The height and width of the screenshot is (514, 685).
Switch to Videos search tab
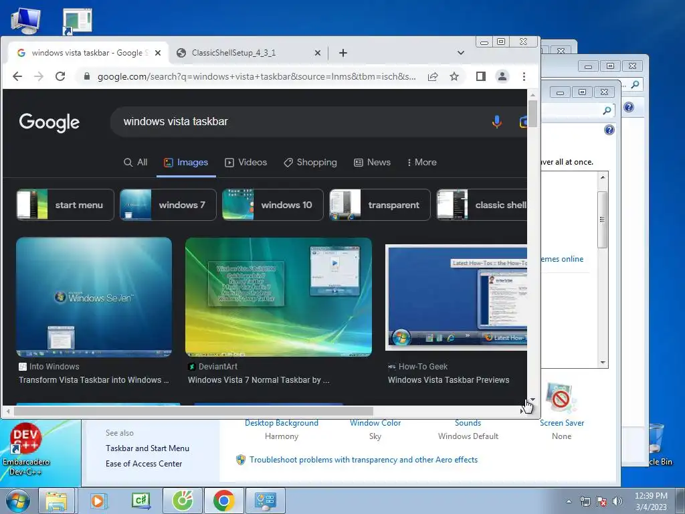[246, 162]
